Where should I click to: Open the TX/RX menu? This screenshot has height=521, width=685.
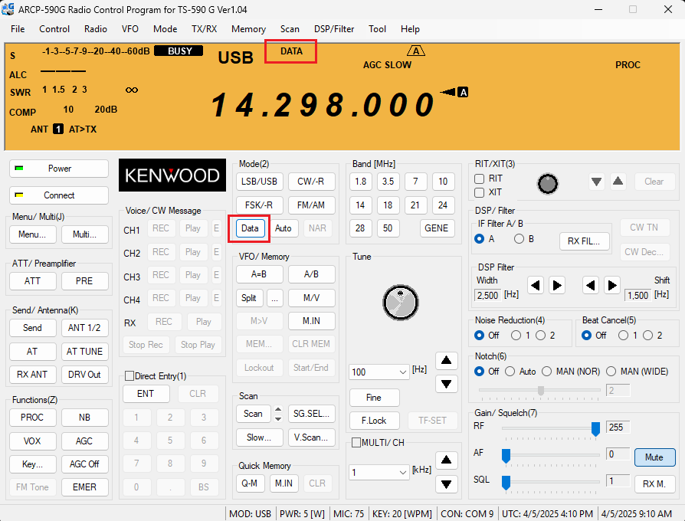click(204, 29)
